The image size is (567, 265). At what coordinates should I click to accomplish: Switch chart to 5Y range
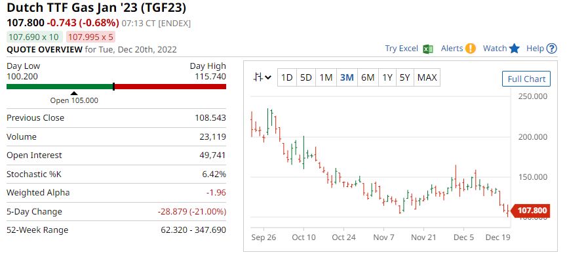pyautogui.click(x=404, y=77)
